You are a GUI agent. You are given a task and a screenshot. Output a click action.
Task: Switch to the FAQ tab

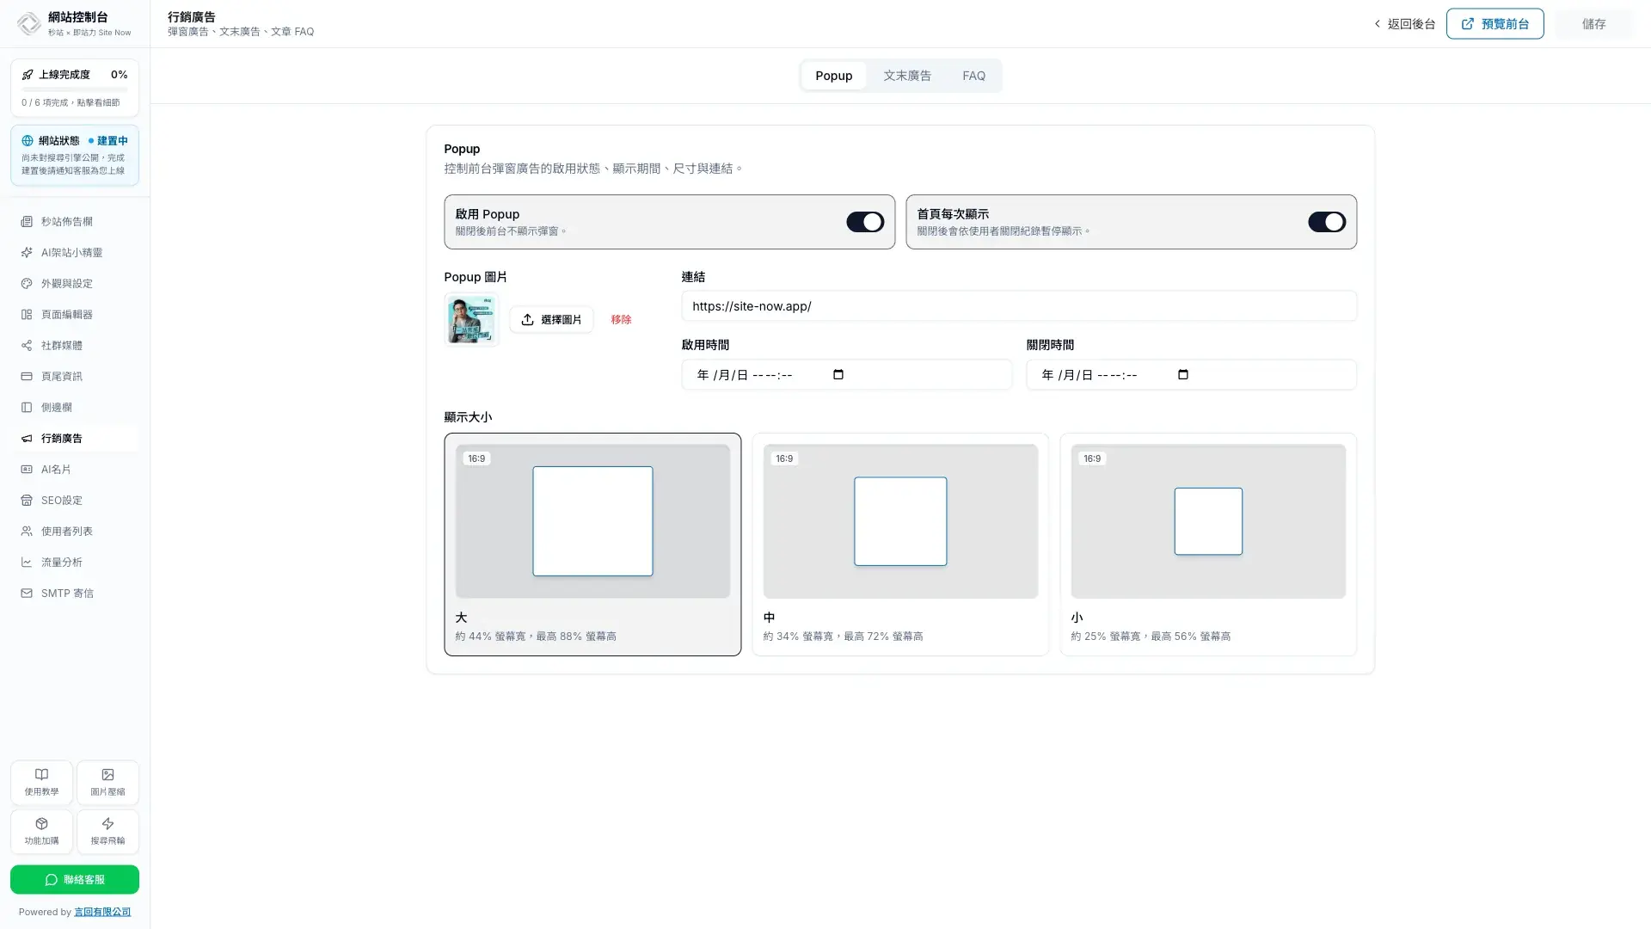pos(973,76)
